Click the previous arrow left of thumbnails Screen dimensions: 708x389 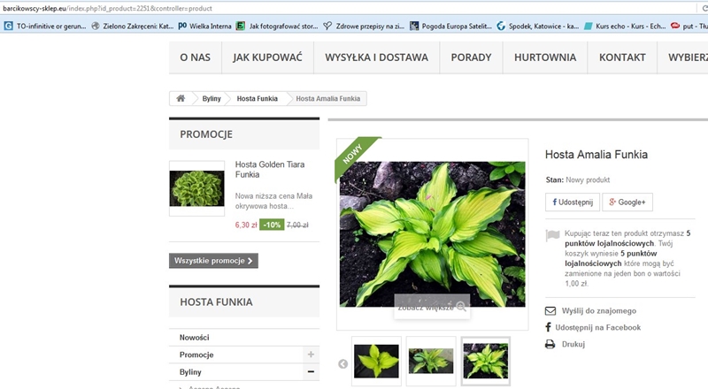(342, 363)
